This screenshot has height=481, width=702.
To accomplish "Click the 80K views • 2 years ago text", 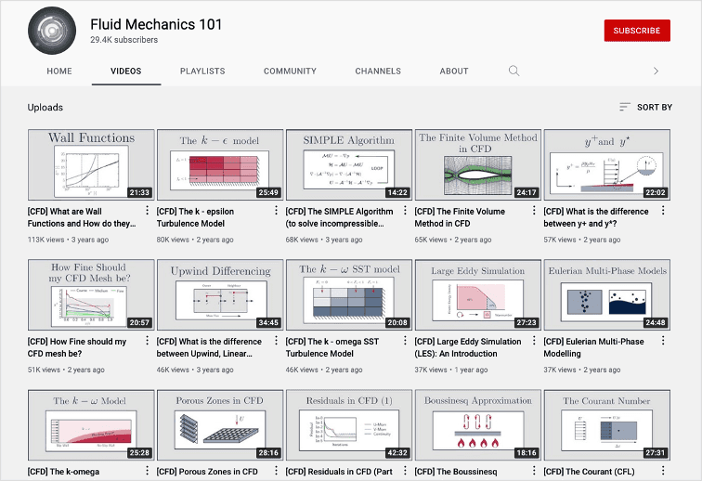I will (195, 240).
